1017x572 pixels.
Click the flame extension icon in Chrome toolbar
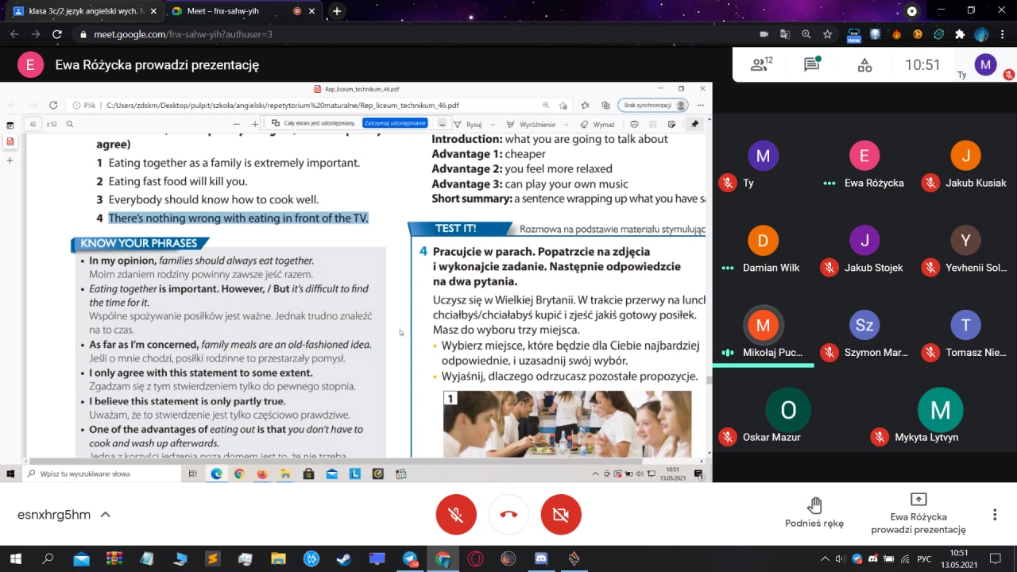(x=897, y=34)
